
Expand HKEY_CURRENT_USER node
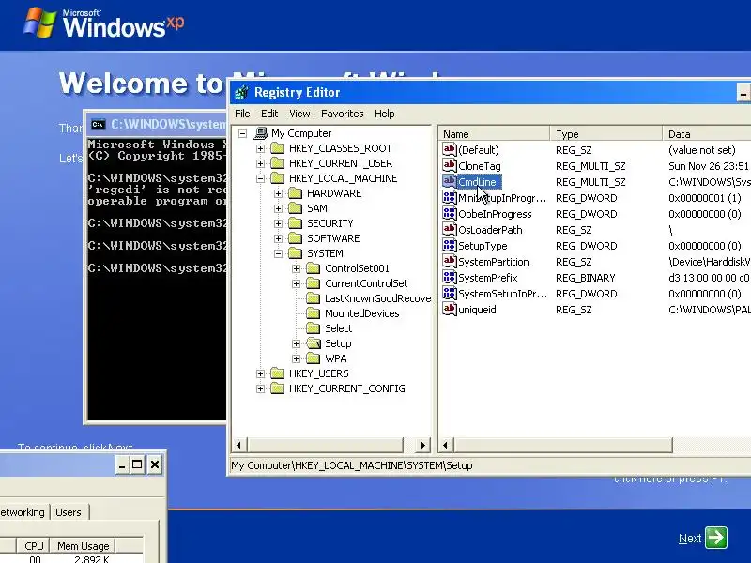pyautogui.click(x=261, y=163)
